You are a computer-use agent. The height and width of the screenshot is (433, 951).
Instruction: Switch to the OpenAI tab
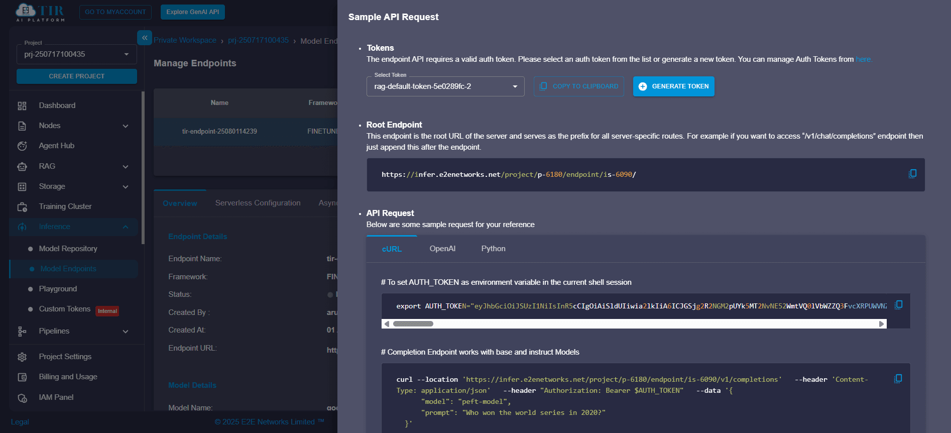(442, 249)
